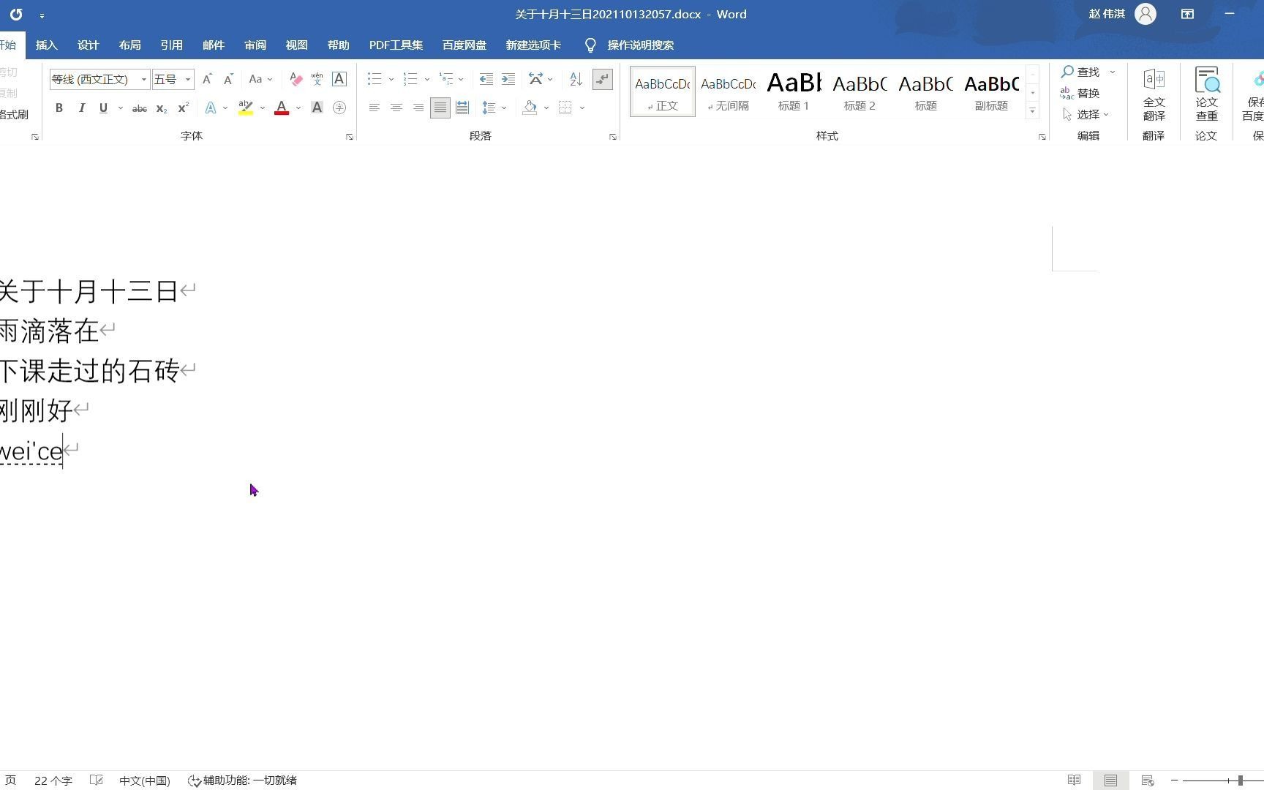The image size is (1264, 790).
Task: Click distributed alignment icon
Action: 462,108
